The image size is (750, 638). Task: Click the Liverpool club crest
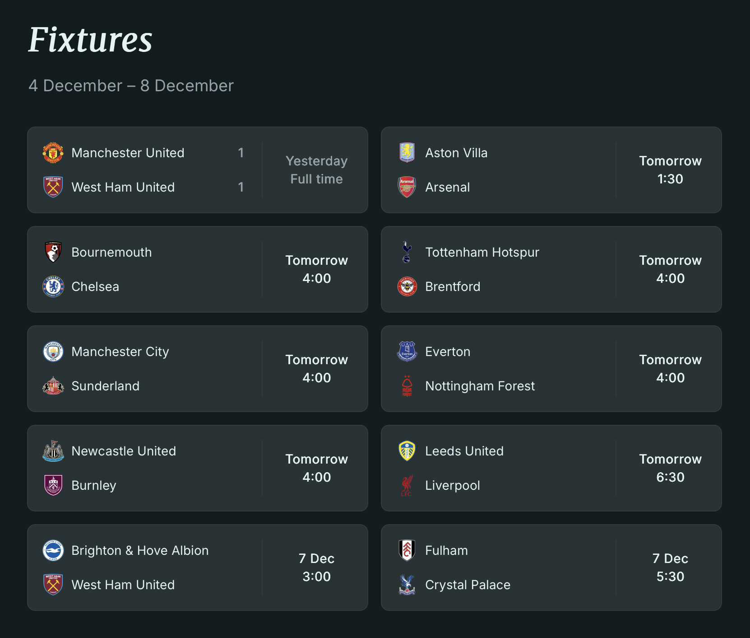(407, 485)
